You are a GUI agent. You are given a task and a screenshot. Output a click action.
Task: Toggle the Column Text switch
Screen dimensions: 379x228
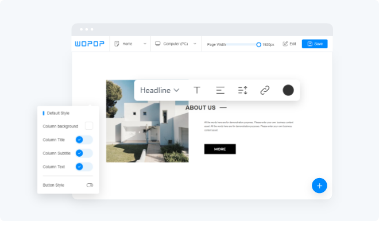coord(84,167)
